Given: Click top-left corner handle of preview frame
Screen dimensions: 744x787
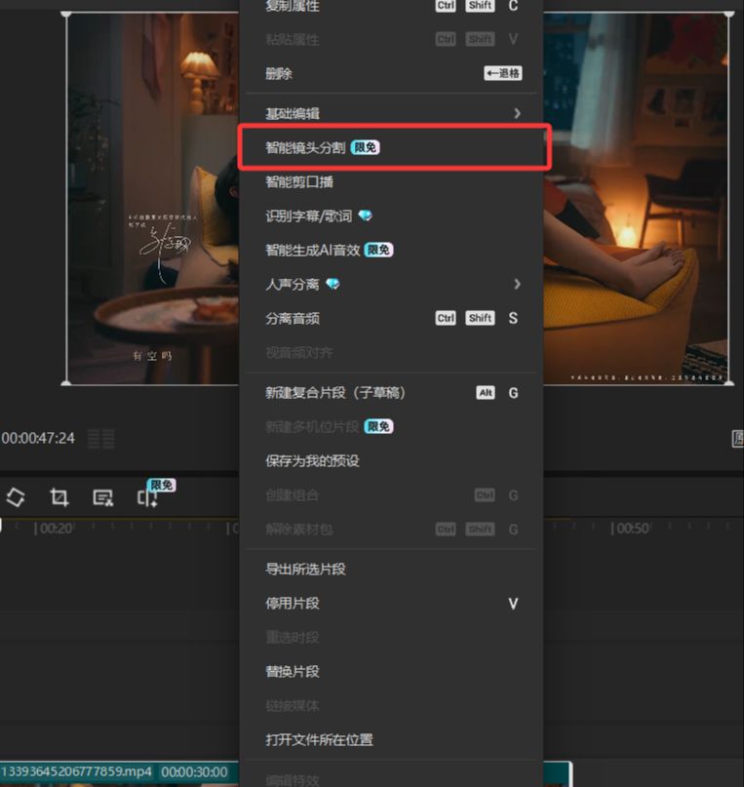Looking at the screenshot, I should pyautogui.click(x=66, y=14).
